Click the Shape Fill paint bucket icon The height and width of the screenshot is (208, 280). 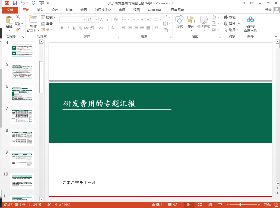pyautogui.click(x=214, y=17)
